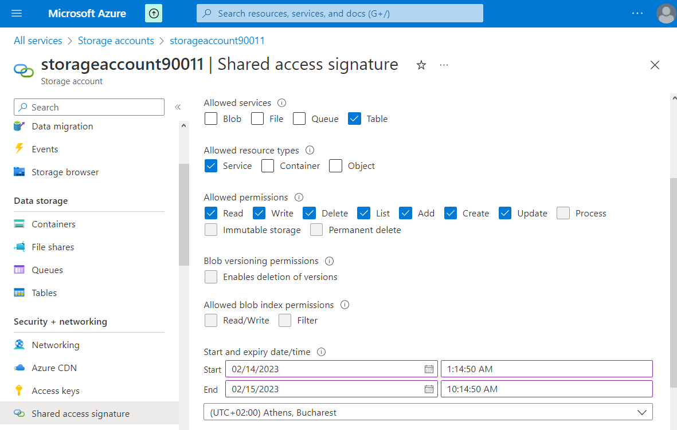Uncheck the Table service checkbox
Viewport: 677px width, 430px height.
(x=354, y=119)
